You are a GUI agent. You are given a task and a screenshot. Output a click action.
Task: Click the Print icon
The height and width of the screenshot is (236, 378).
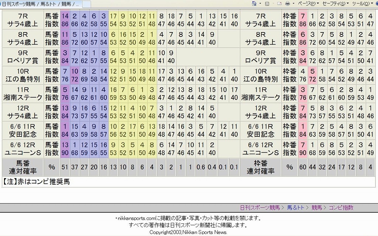click(287, 3)
